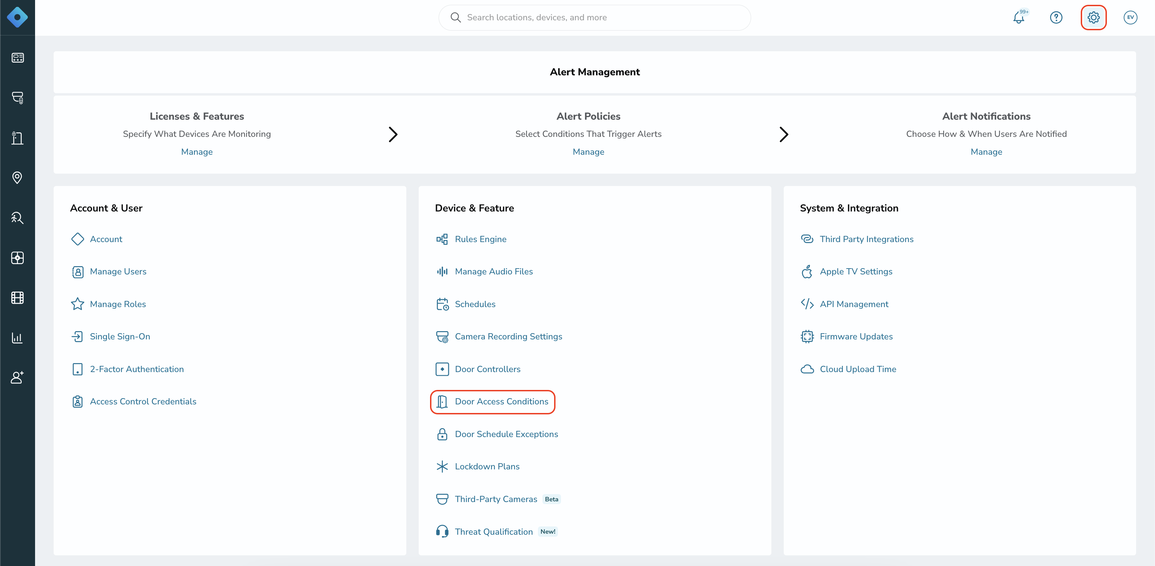
Task: Click the Account & User heading
Action: tap(106, 208)
